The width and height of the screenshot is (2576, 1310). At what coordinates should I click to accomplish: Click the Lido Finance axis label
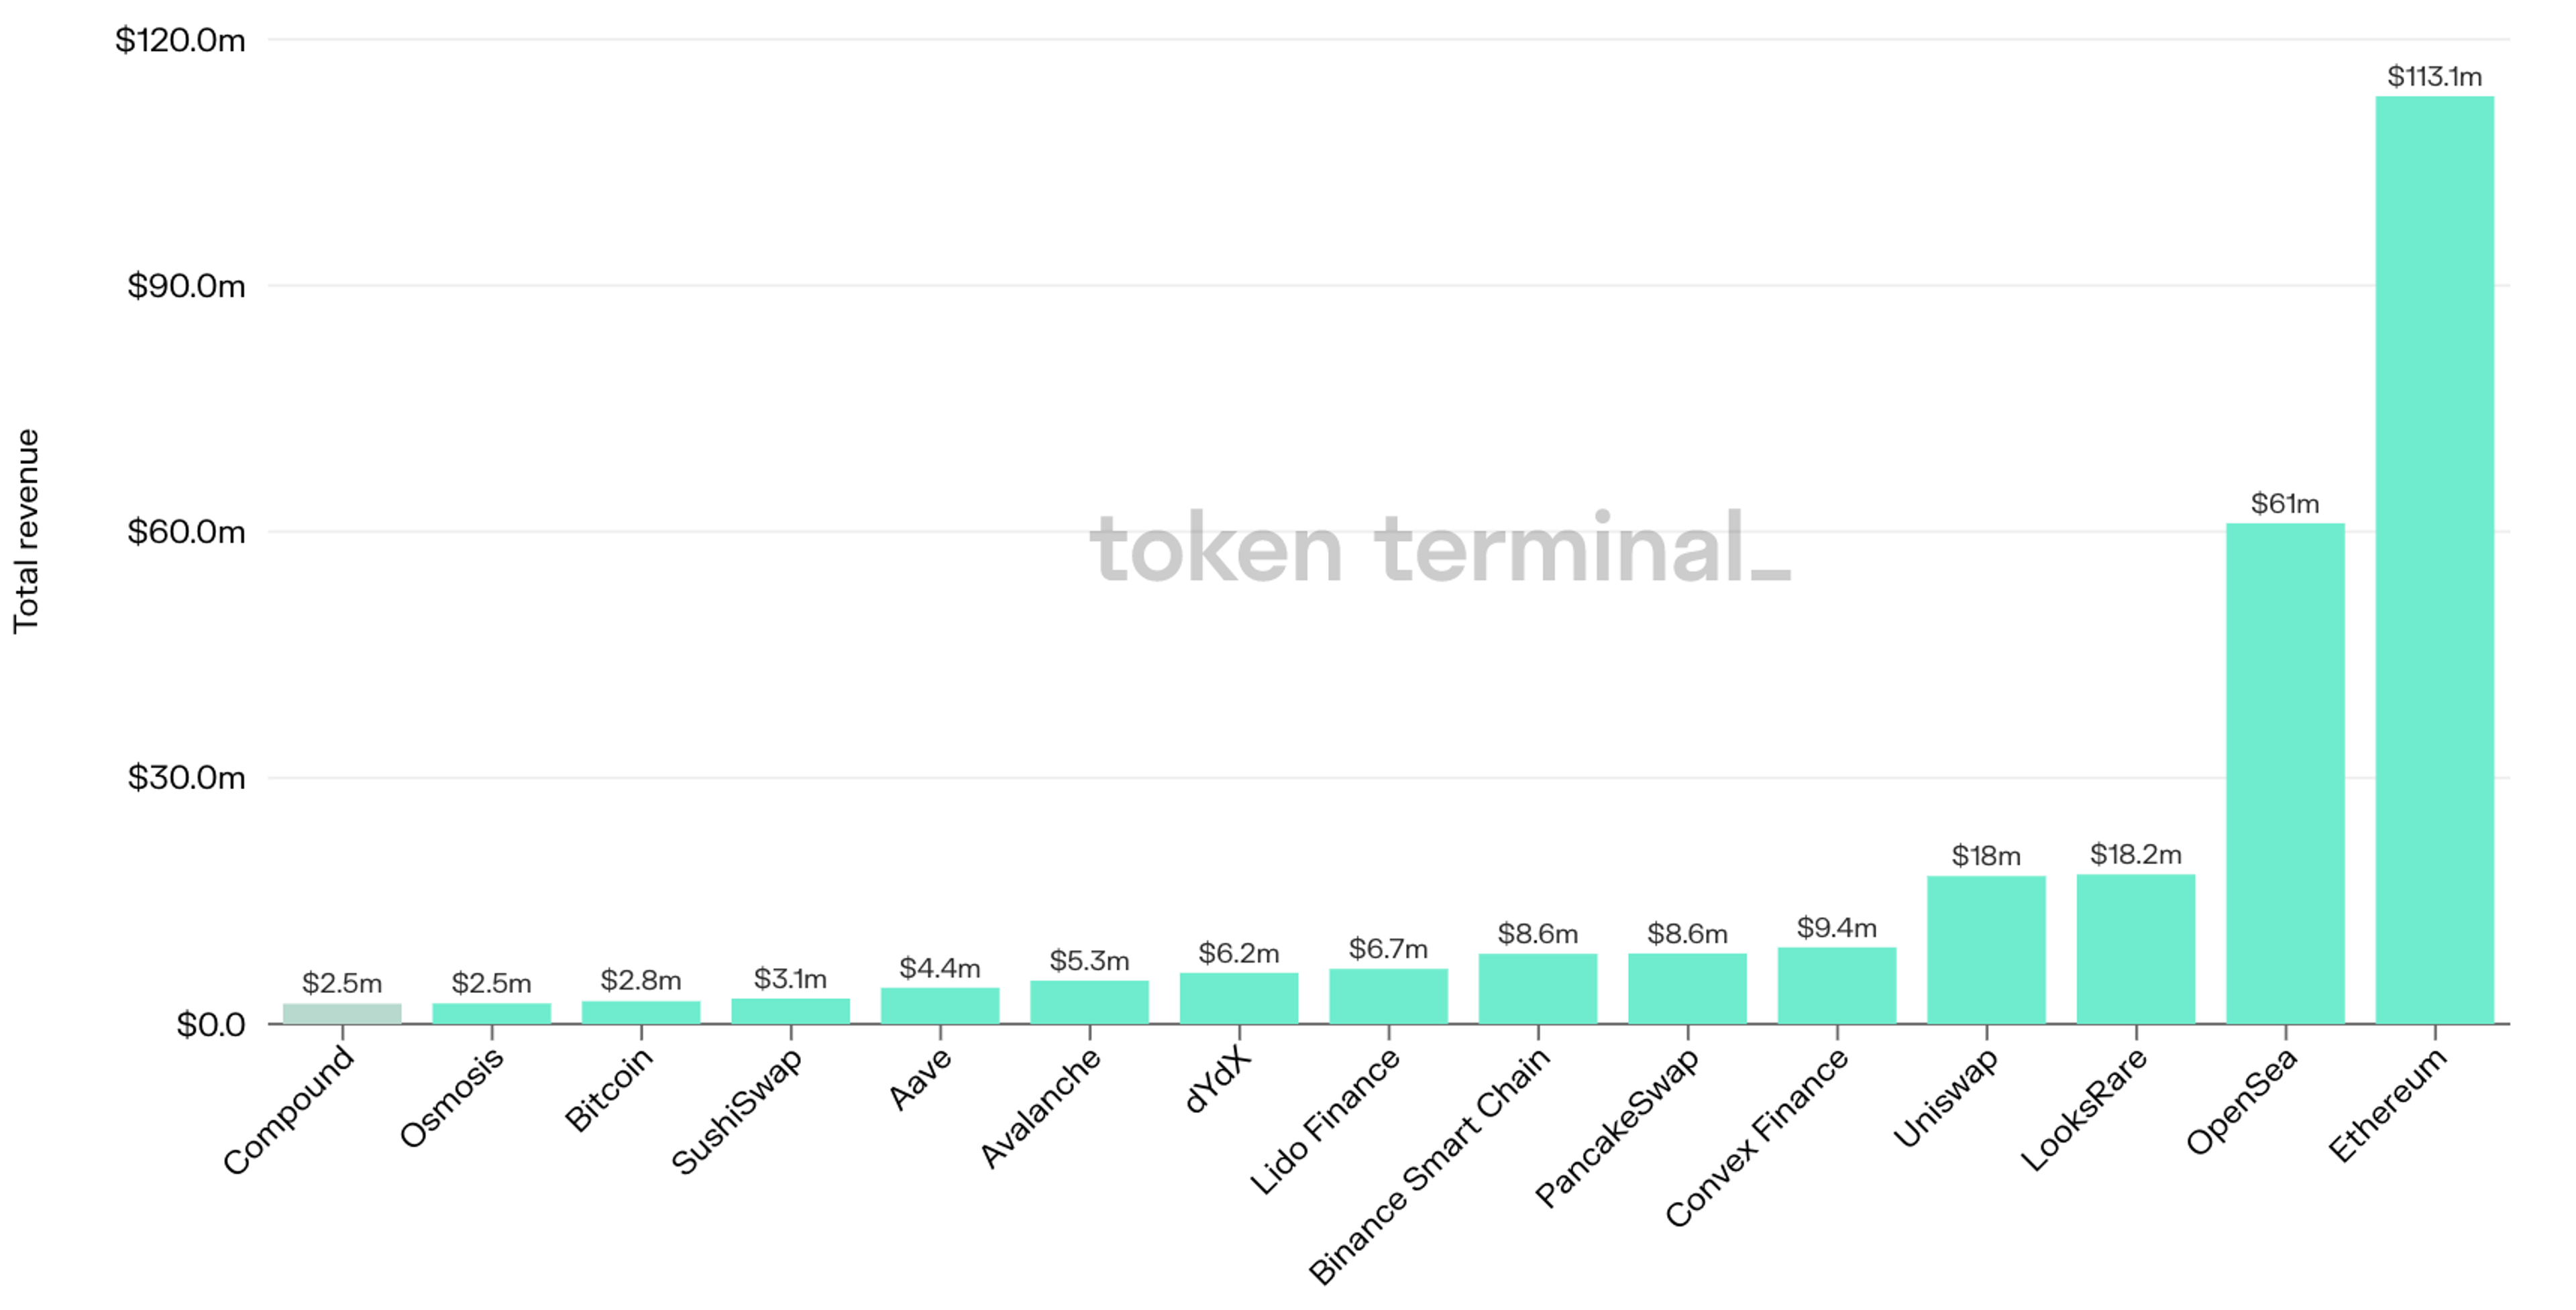[x=1325, y=1121]
